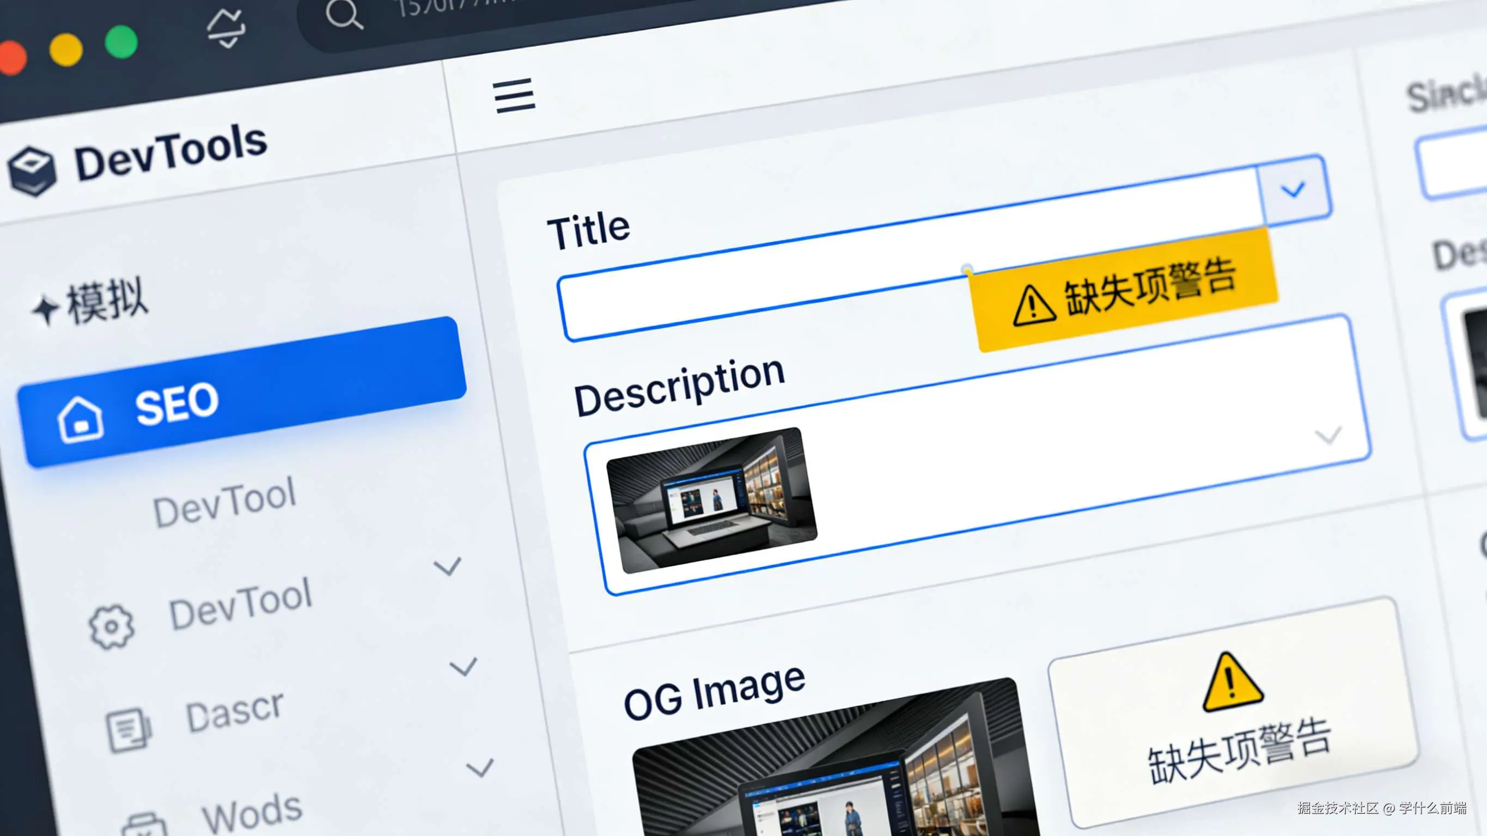Expand the DevTool sidebar chevron
This screenshot has height=836, width=1487.
[447, 566]
